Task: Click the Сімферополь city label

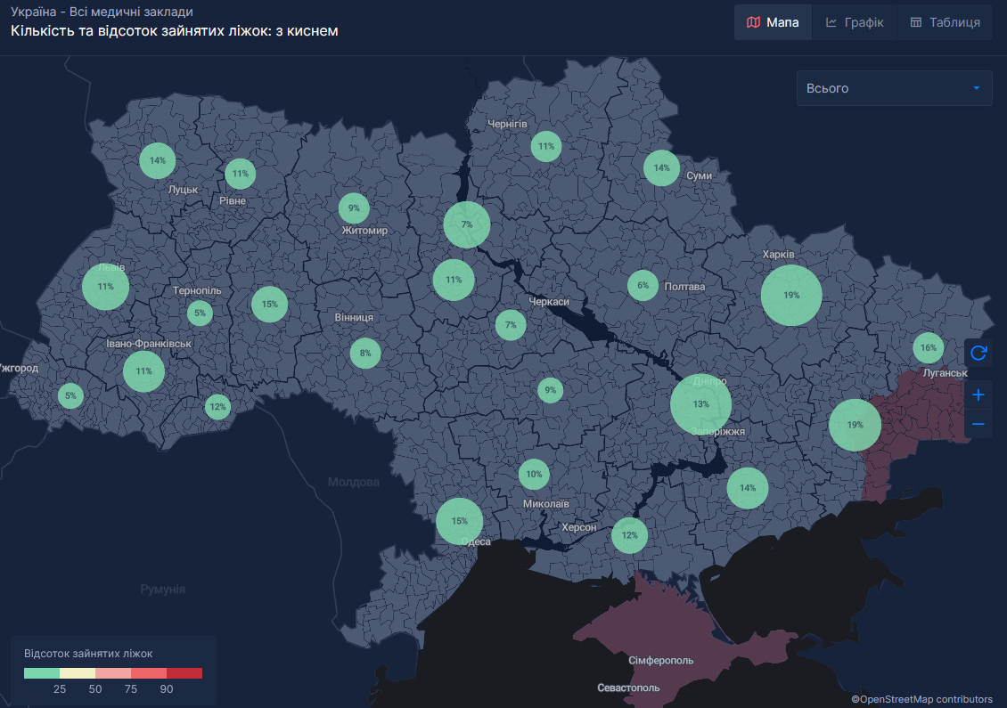Action: pos(661,661)
